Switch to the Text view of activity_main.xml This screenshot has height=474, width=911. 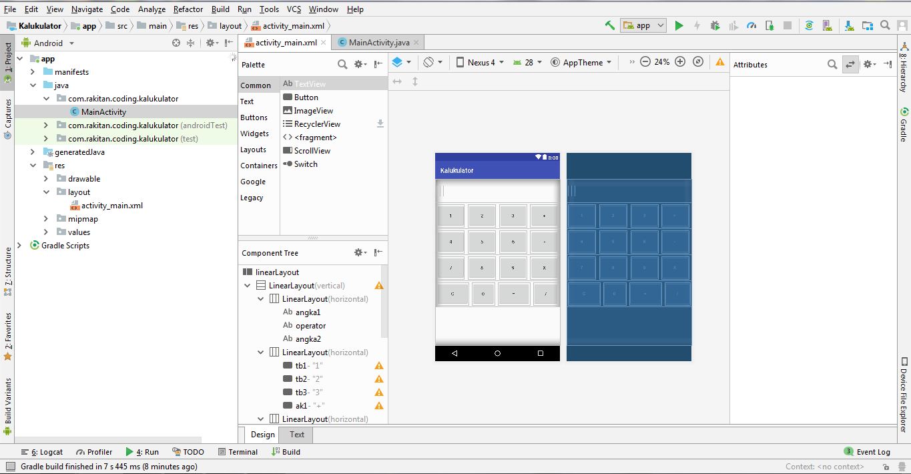(x=295, y=435)
